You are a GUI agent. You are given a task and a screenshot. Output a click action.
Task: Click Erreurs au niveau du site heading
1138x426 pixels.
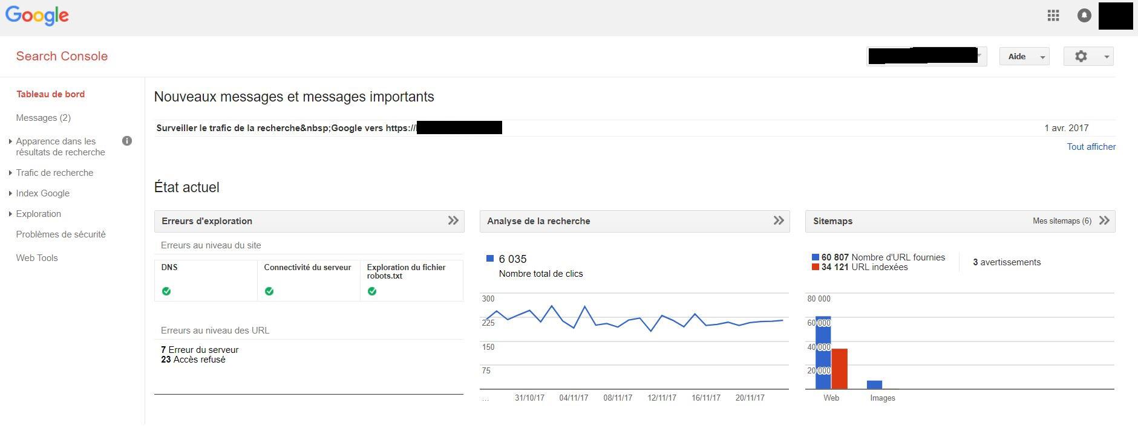(211, 245)
